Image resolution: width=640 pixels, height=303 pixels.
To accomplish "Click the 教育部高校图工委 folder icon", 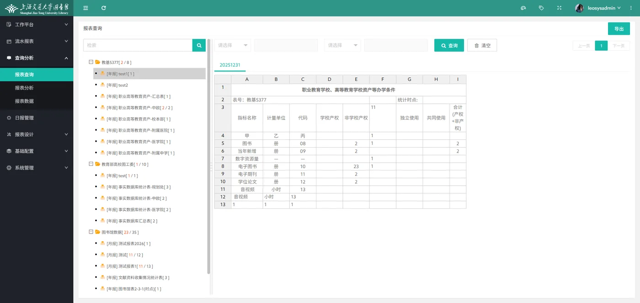I will tap(97, 164).
